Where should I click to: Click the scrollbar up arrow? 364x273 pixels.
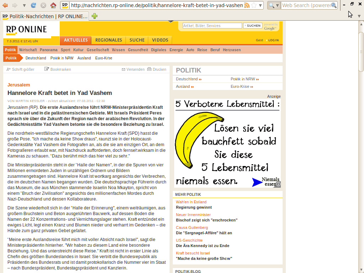(361, 24)
